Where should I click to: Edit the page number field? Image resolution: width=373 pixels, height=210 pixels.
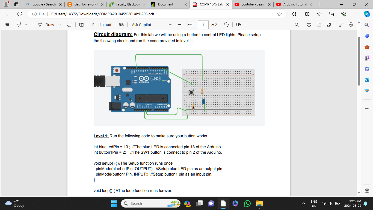click(x=203, y=24)
